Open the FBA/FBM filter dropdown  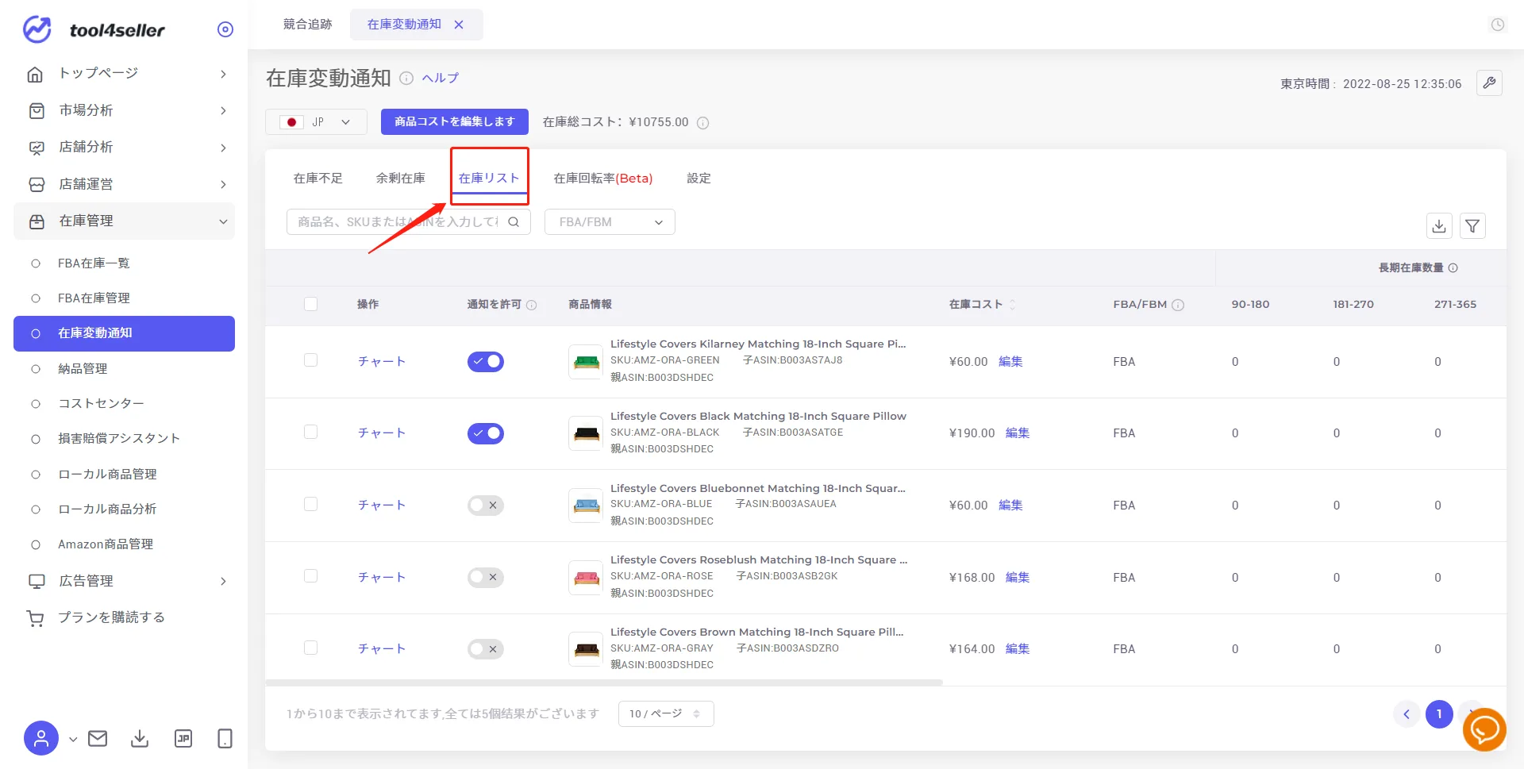610,222
